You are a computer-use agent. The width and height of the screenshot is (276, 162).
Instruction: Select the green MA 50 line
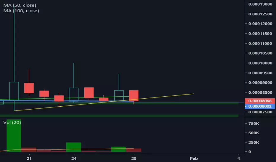(64, 98)
